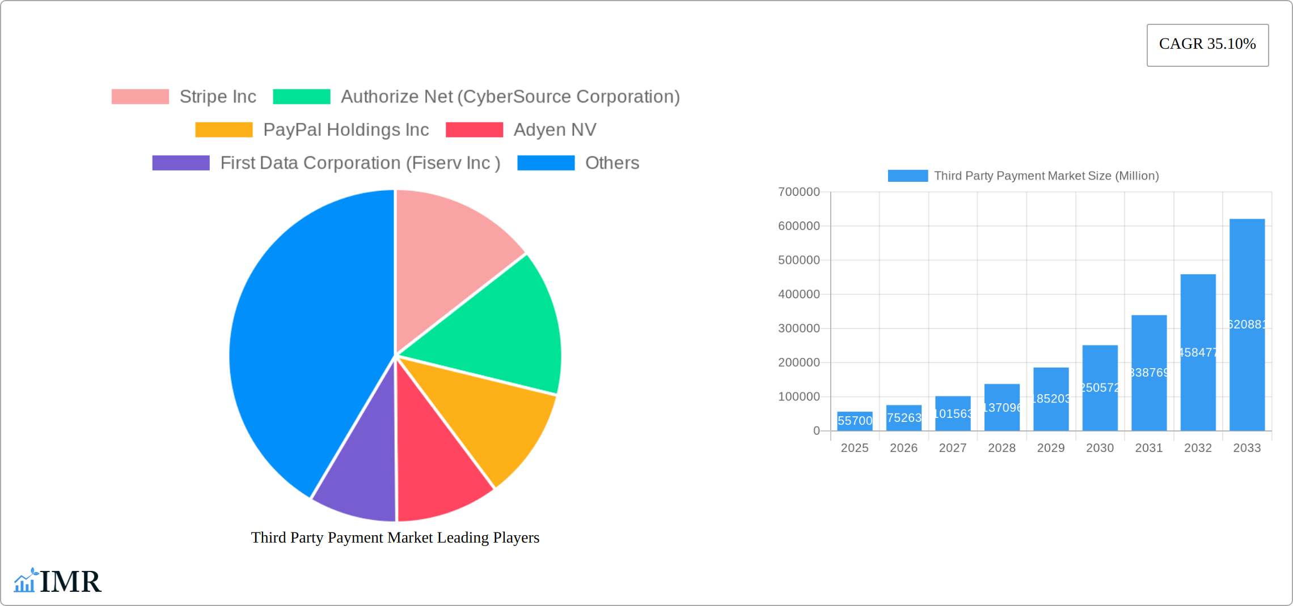Click the 2029 x-axis label
Image resolution: width=1293 pixels, height=606 pixels.
1051,448
